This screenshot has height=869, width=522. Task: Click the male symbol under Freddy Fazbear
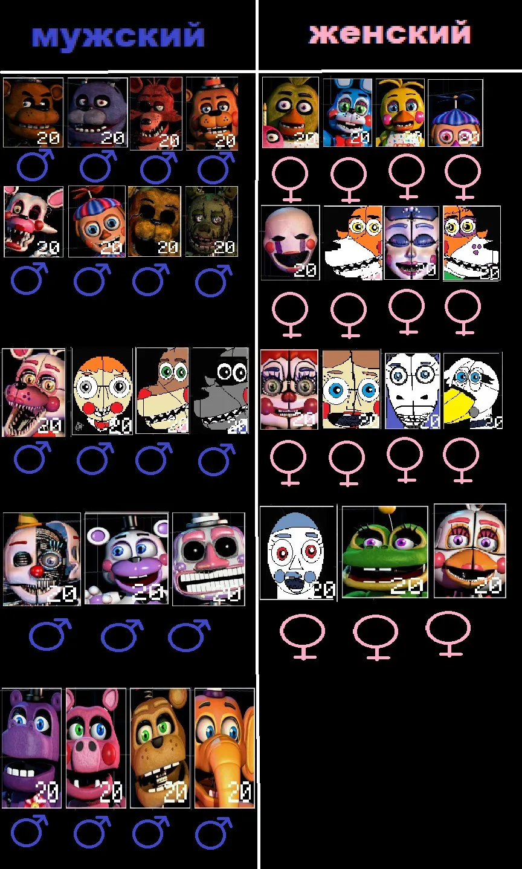pyautogui.click(x=36, y=166)
